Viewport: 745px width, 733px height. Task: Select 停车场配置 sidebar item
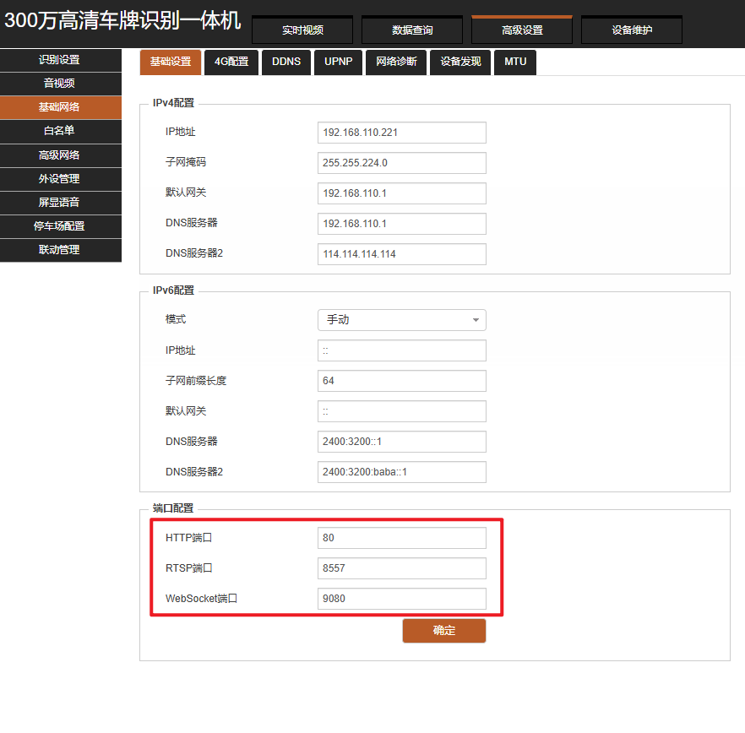point(60,226)
